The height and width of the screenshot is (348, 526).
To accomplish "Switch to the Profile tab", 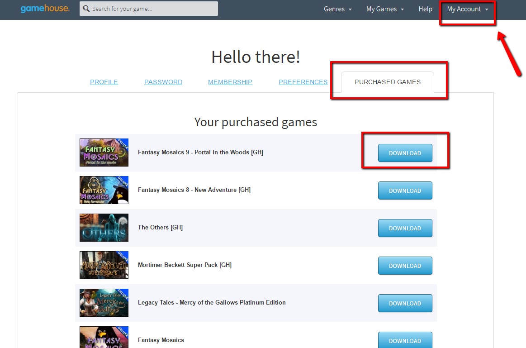I will point(104,82).
